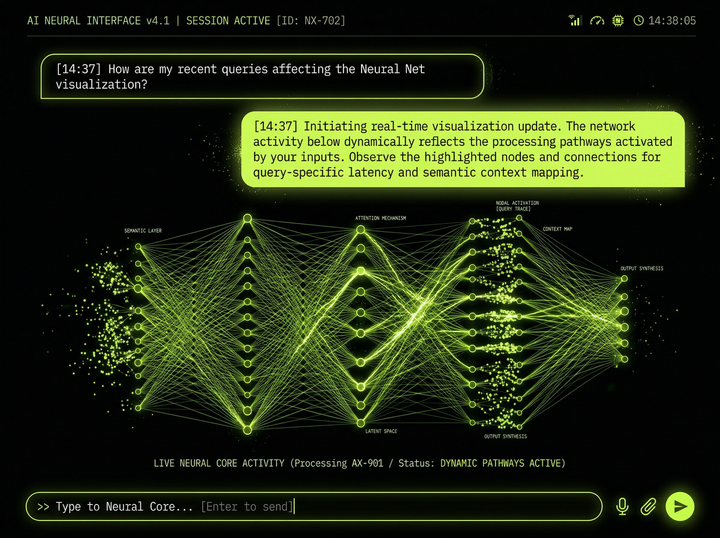
Task: Select the top node under ATTENTION MECHANISM
Action: click(x=361, y=230)
